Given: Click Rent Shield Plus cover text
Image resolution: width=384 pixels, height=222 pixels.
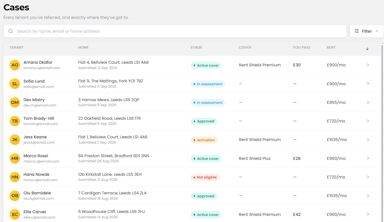Looking at the screenshot, I should pyautogui.click(x=255, y=159).
